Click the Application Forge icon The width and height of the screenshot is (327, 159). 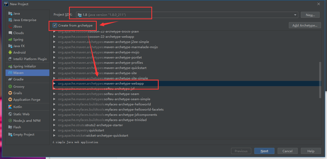[x=10, y=100]
